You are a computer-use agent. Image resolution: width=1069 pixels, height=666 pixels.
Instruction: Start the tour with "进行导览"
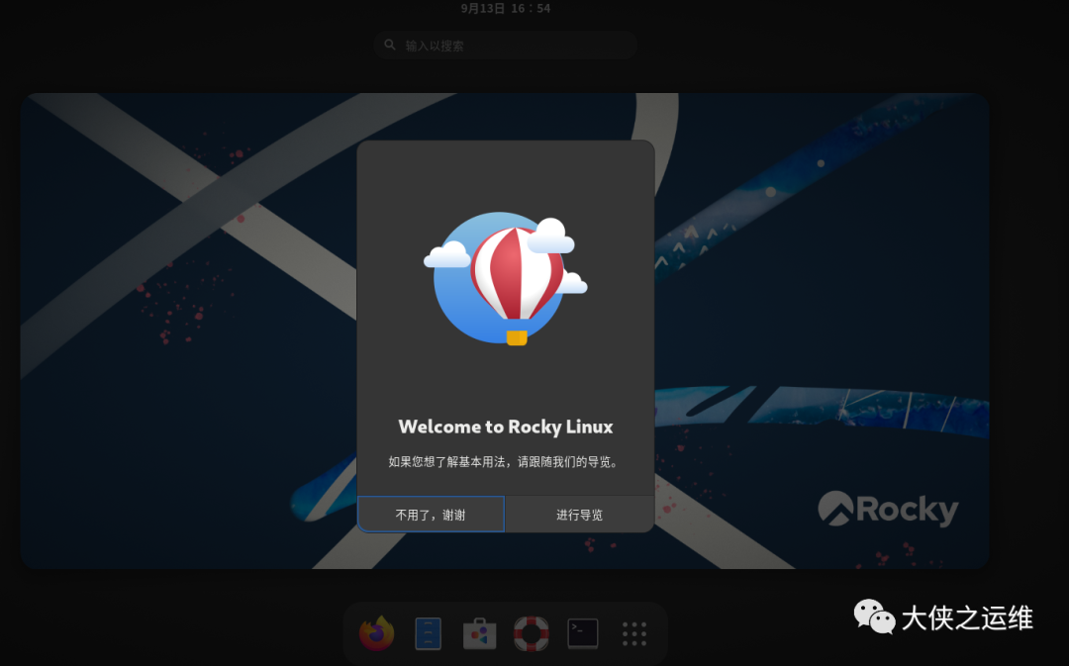click(579, 514)
